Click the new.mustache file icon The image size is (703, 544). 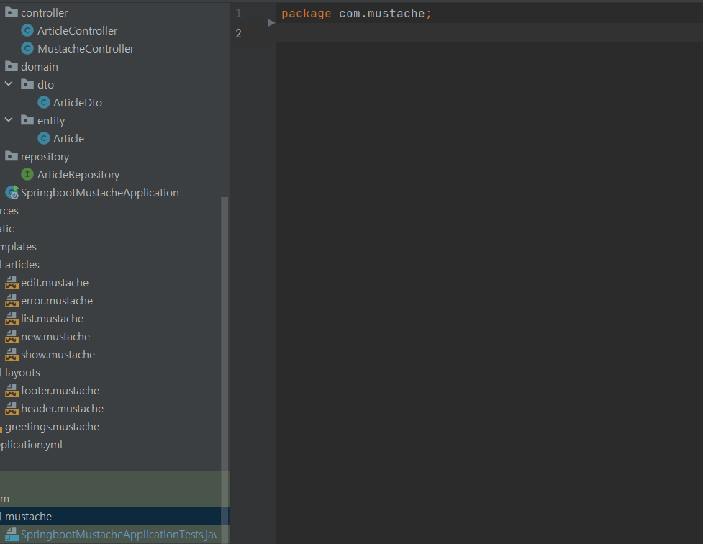coord(12,336)
